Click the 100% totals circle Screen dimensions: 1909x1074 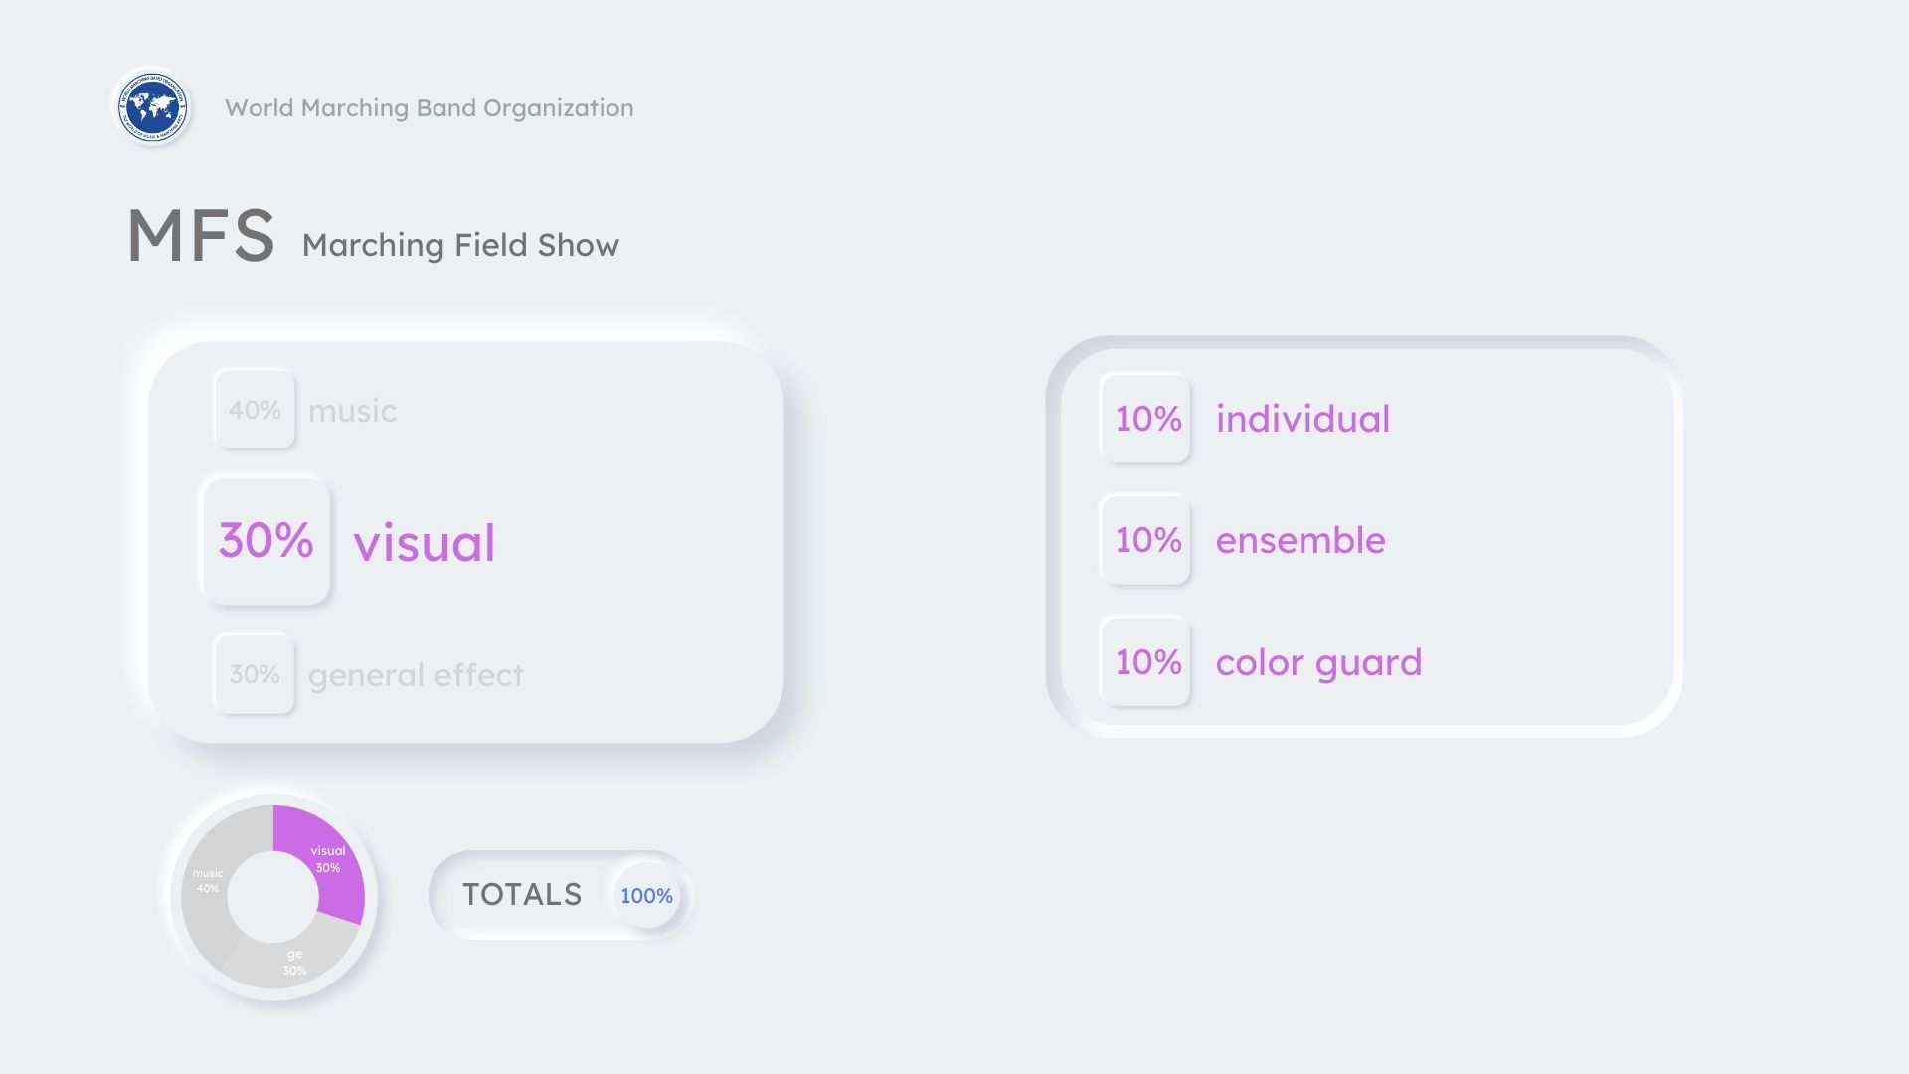(x=646, y=895)
